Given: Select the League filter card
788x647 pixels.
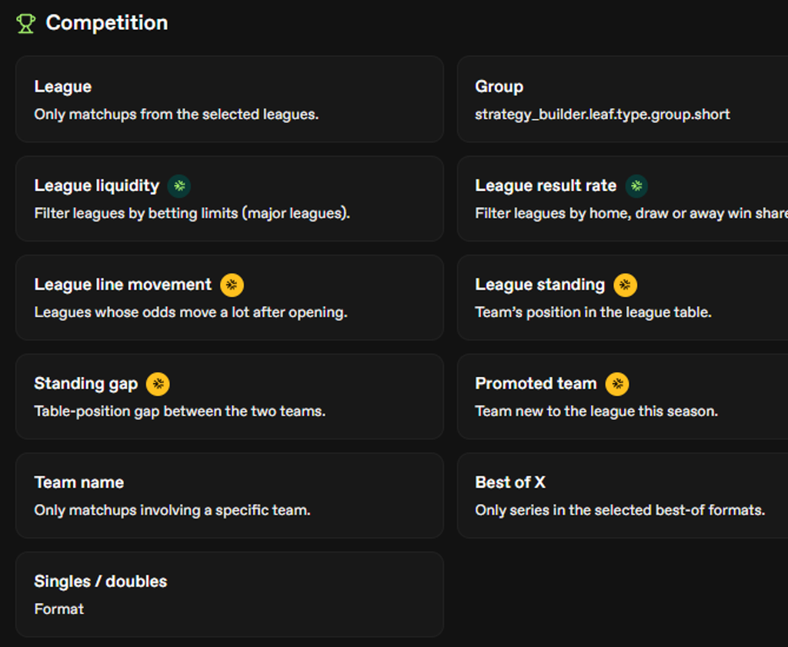Looking at the screenshot, I should pos(229,99).
